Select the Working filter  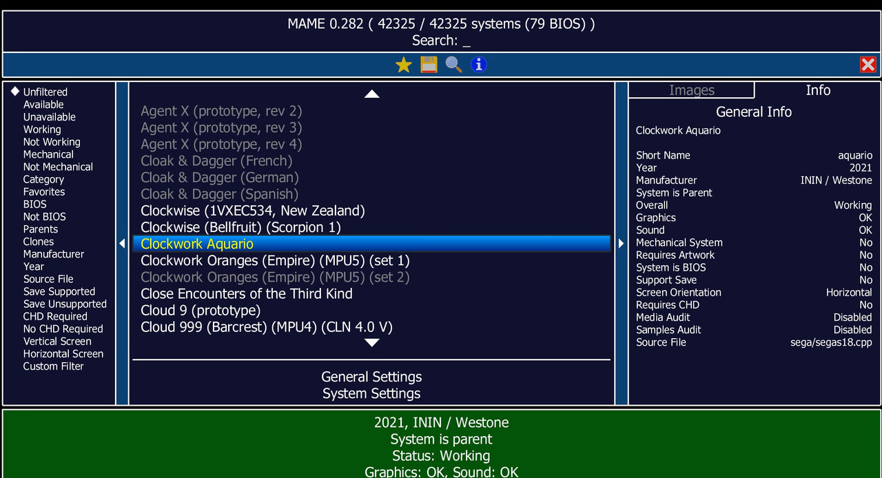tap(42, 129)
